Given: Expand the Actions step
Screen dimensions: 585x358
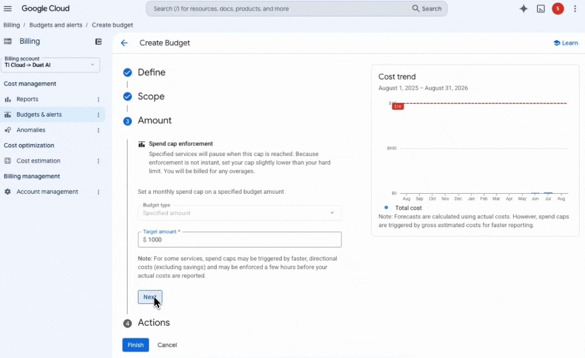Looking at the screenshot, I should pyautogui.click(x=154, y=322).
